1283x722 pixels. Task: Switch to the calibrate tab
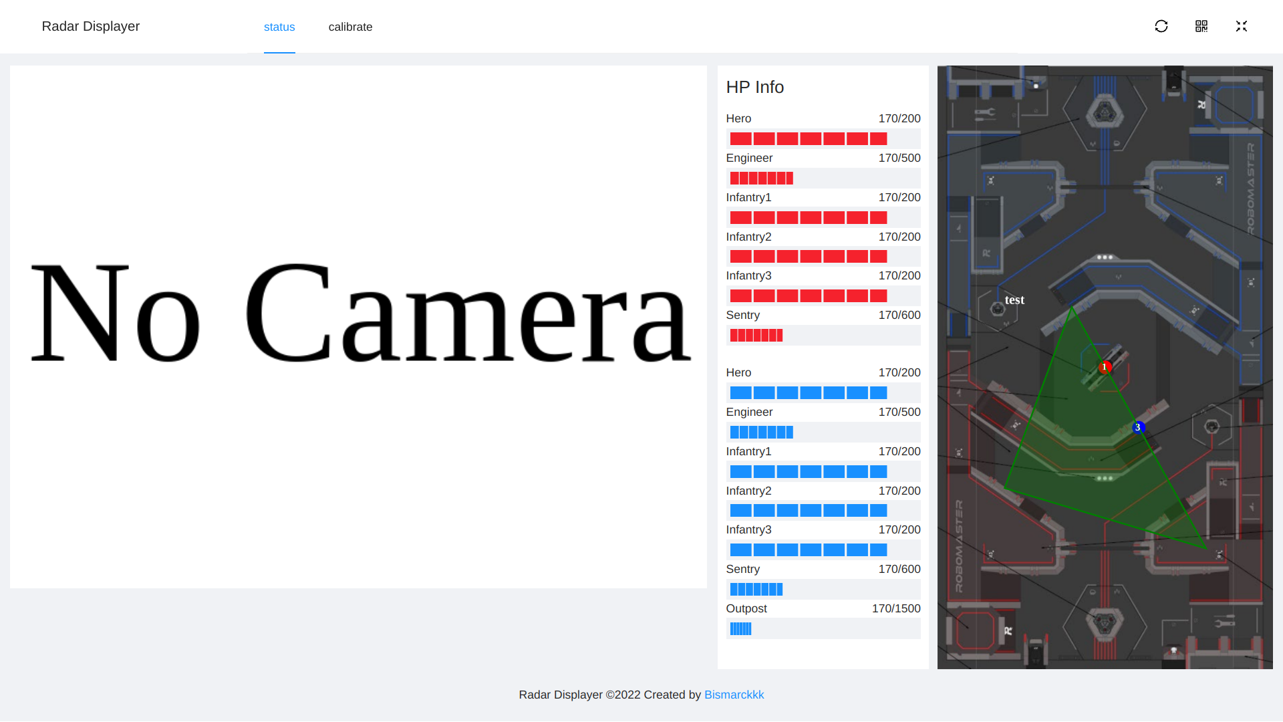(x=350, y=27)
